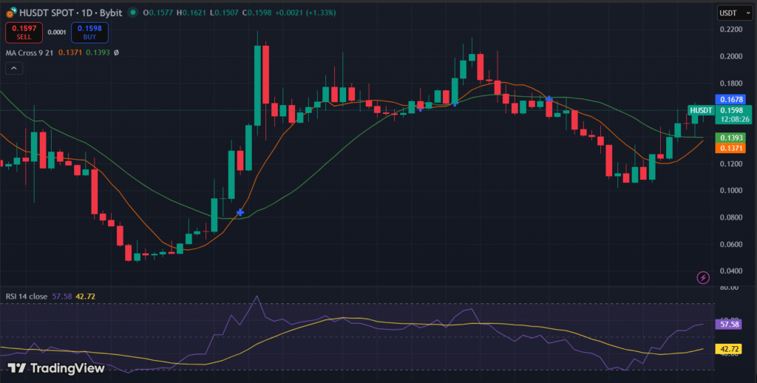
Task: Click the blue MA cross marker near 0.0800
Action: pyautogui.click(x=240, y=212)
